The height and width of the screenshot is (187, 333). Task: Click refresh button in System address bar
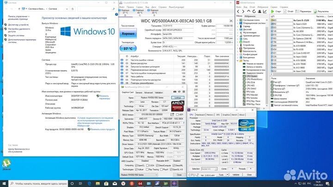click(73, 9)
